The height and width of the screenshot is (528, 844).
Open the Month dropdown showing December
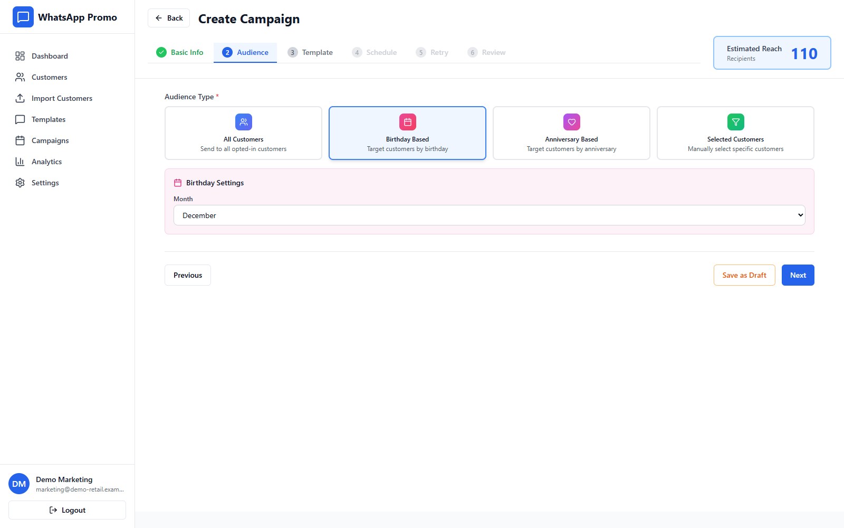(490, 215)
